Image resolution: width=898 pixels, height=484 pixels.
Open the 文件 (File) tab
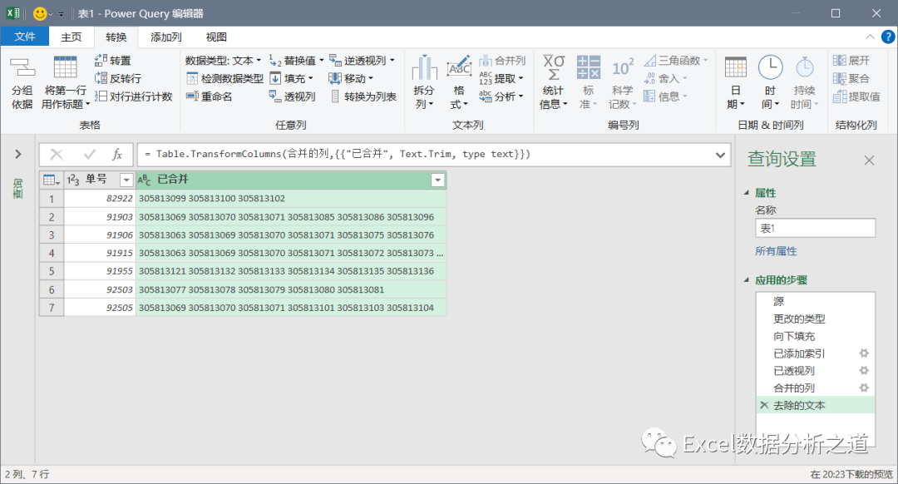click(x=25, y=37)
